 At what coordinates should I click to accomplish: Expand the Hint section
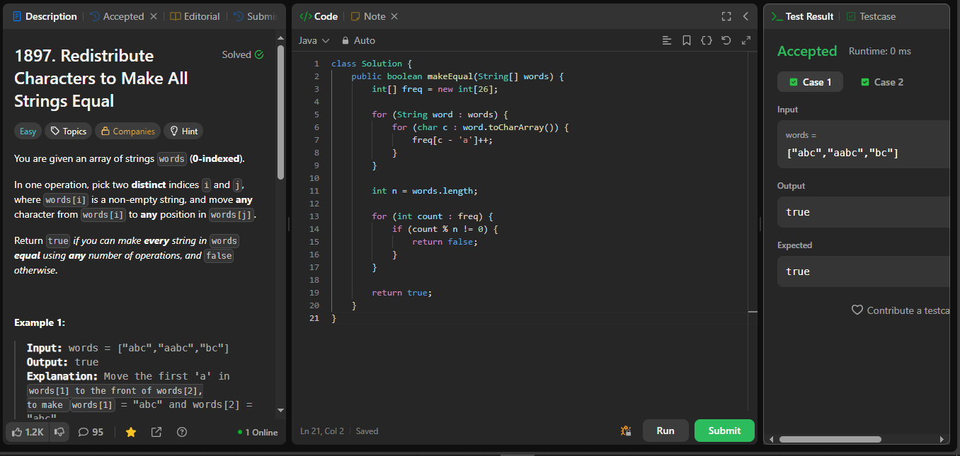[183, 131]
